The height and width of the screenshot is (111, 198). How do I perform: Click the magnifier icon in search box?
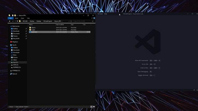(93, 21)
